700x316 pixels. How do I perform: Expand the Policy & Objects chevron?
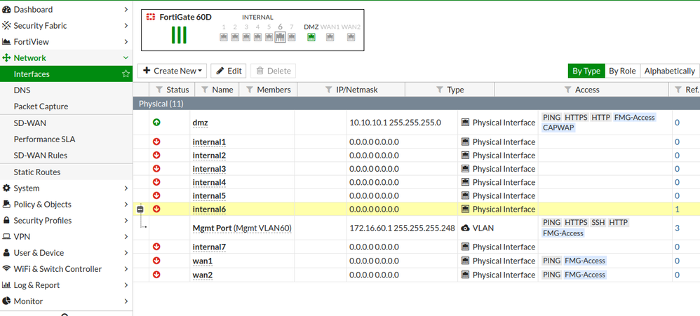point(126,204)
